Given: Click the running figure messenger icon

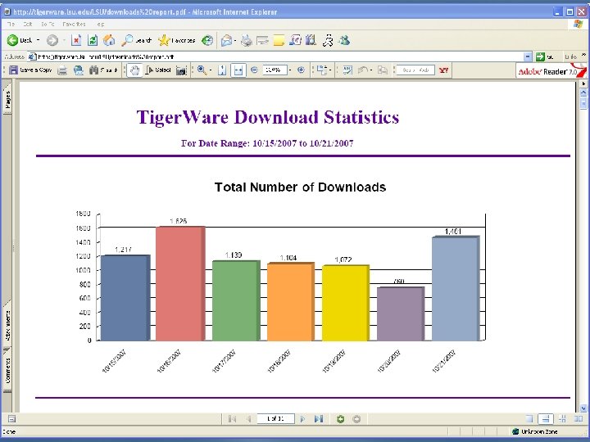Looking at the screenshot, I should click(328, 40).
